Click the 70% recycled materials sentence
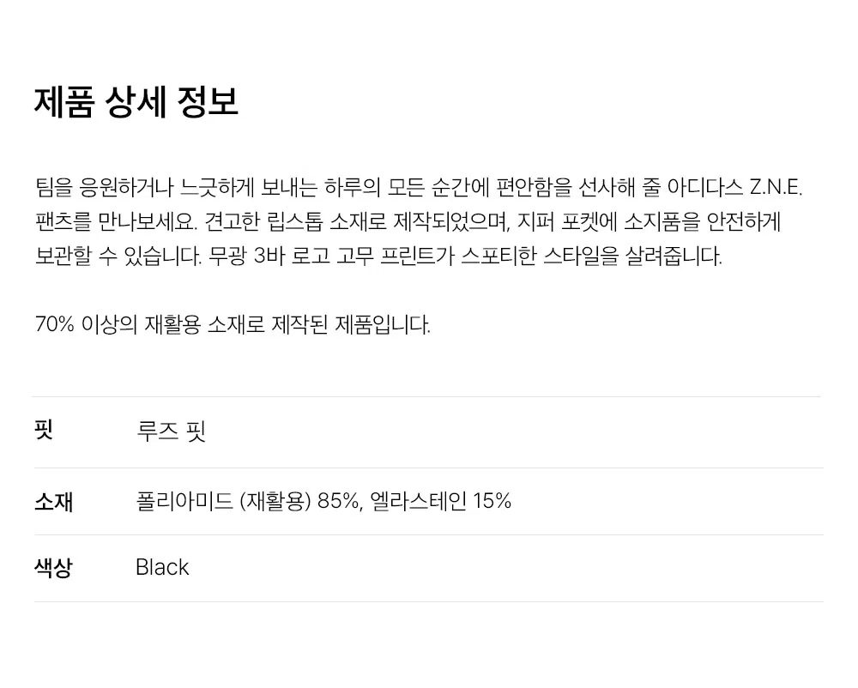Screen dimensions: 858x688 coord(233,324)
